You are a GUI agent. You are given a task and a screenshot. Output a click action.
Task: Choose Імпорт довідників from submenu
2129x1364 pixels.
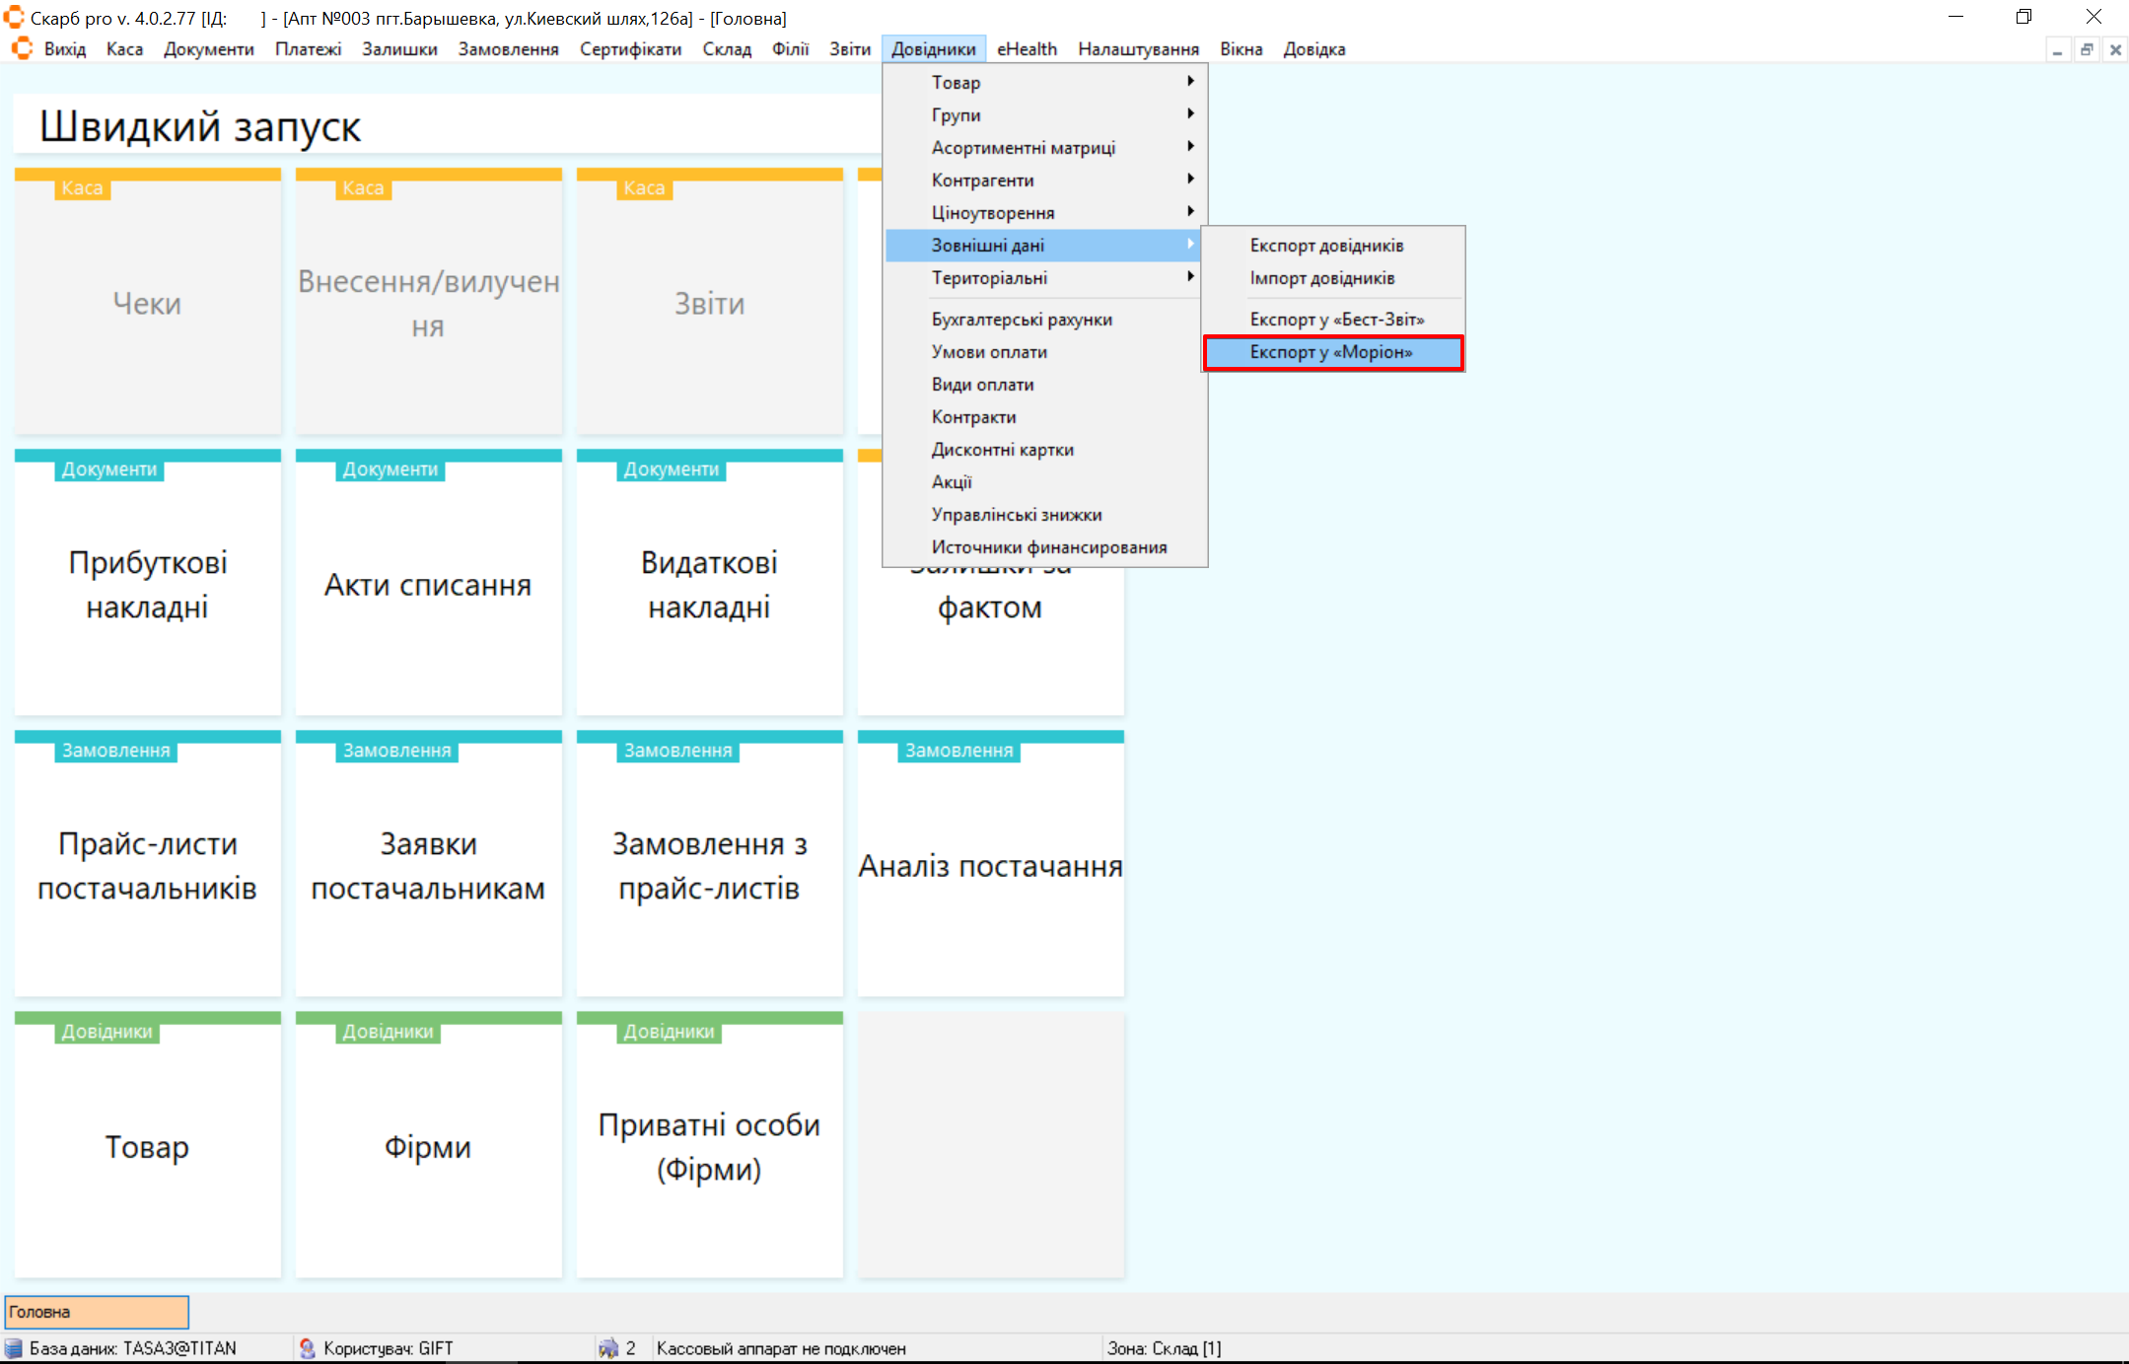1322,278
